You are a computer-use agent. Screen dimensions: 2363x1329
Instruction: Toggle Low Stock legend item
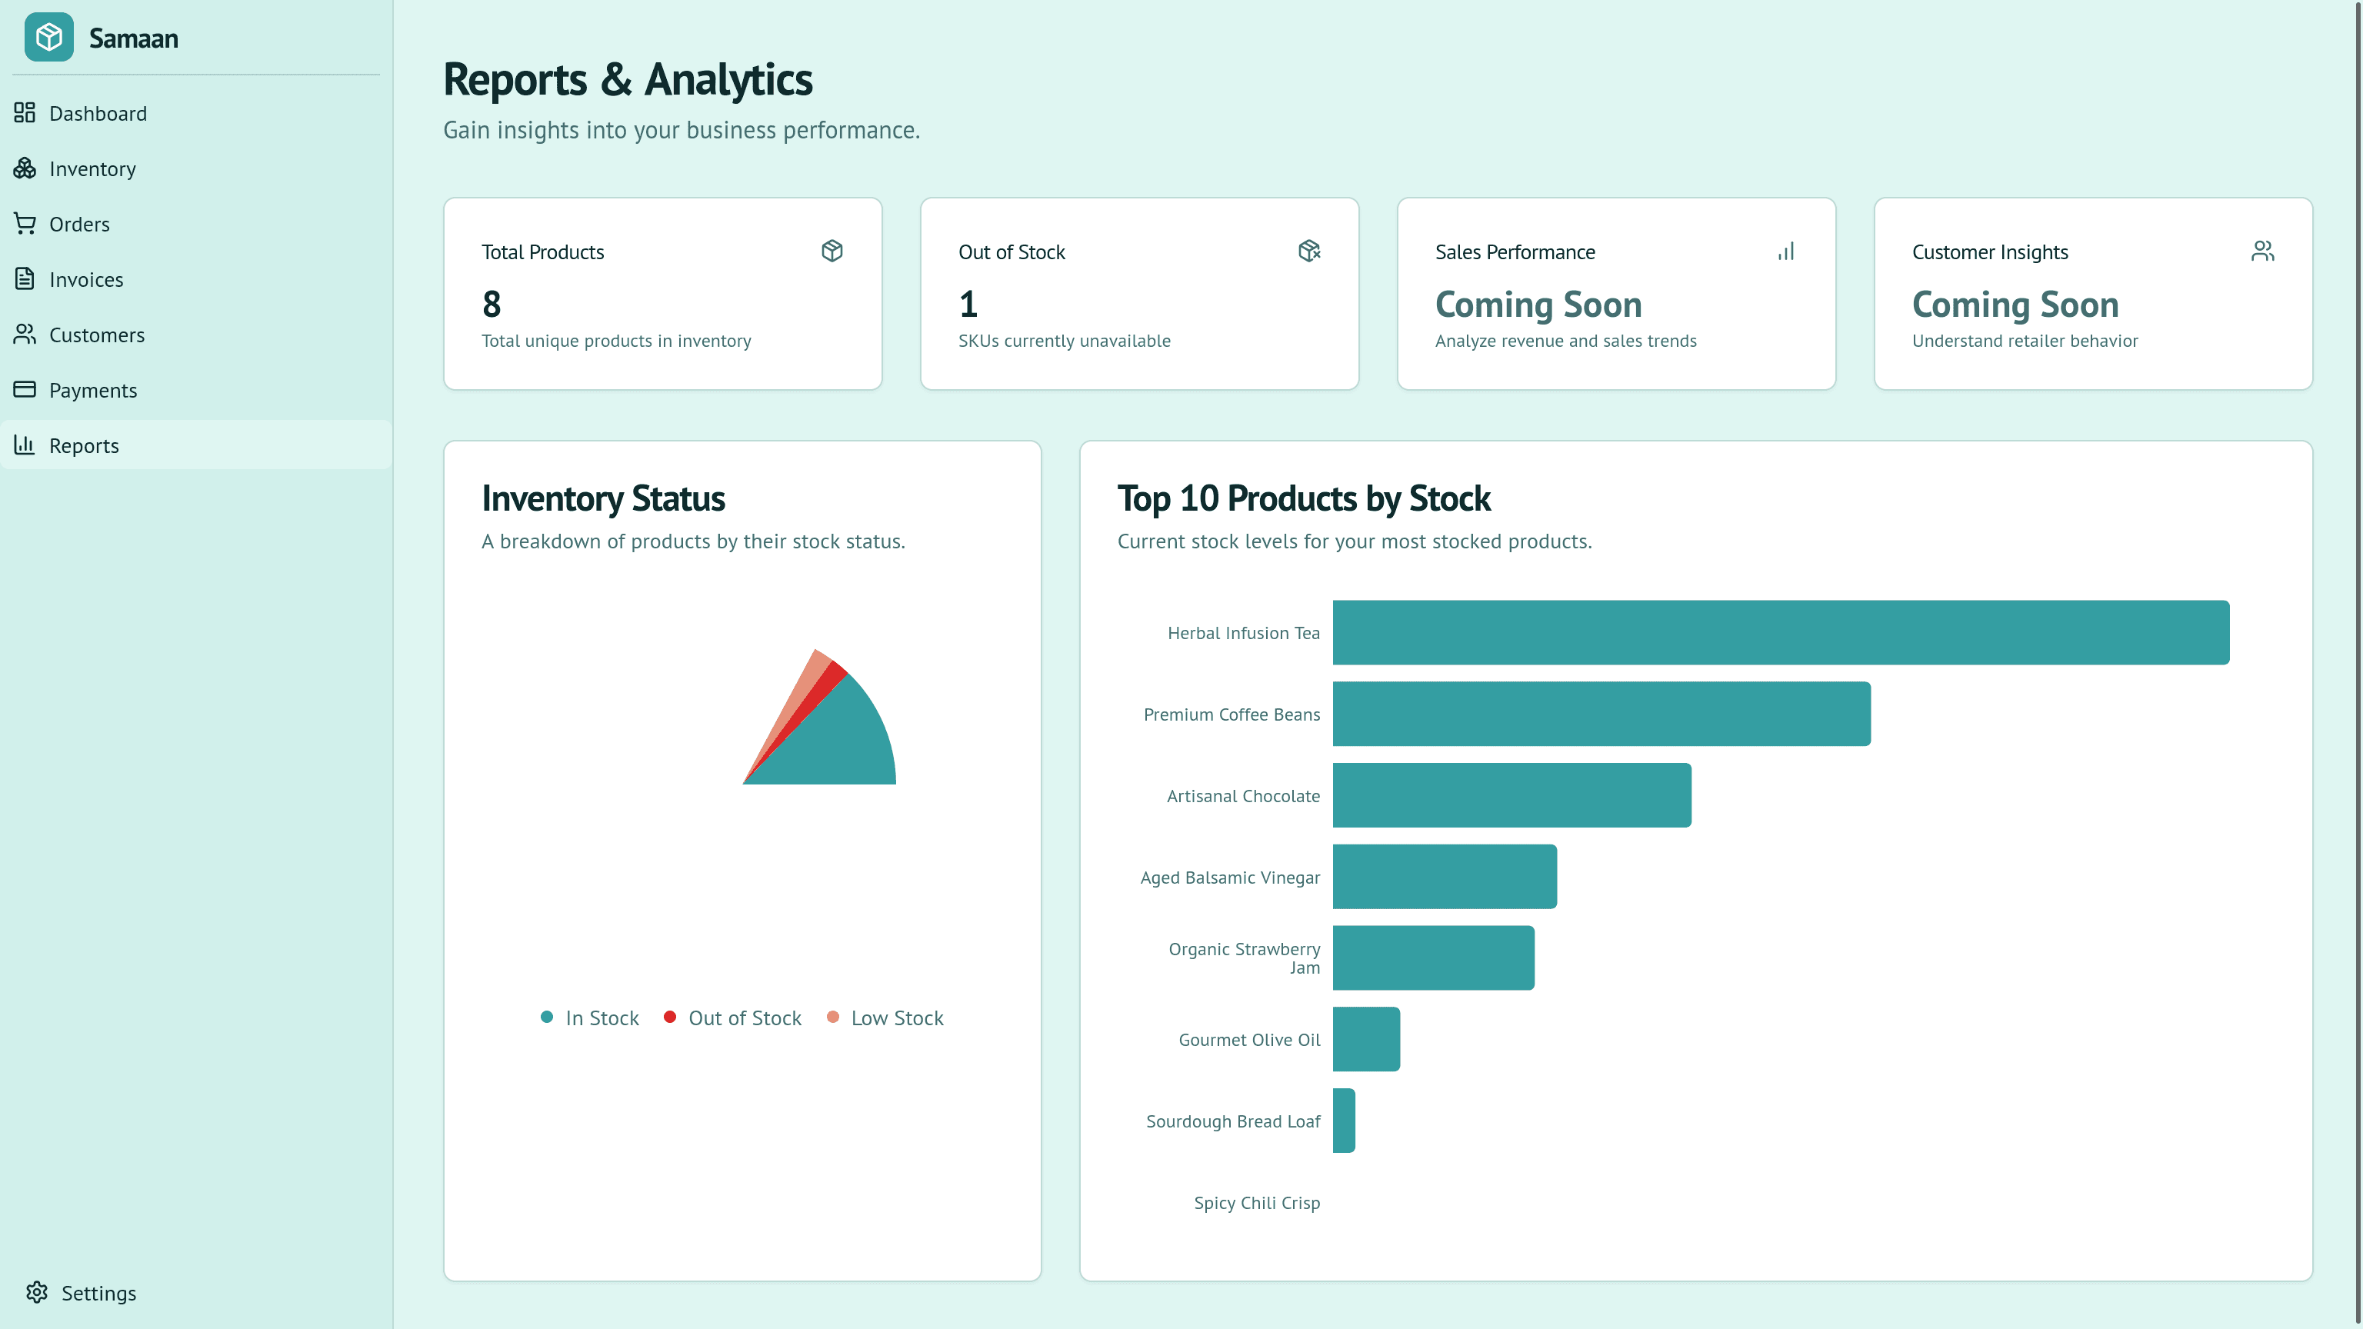click(x=885, y=1018)
